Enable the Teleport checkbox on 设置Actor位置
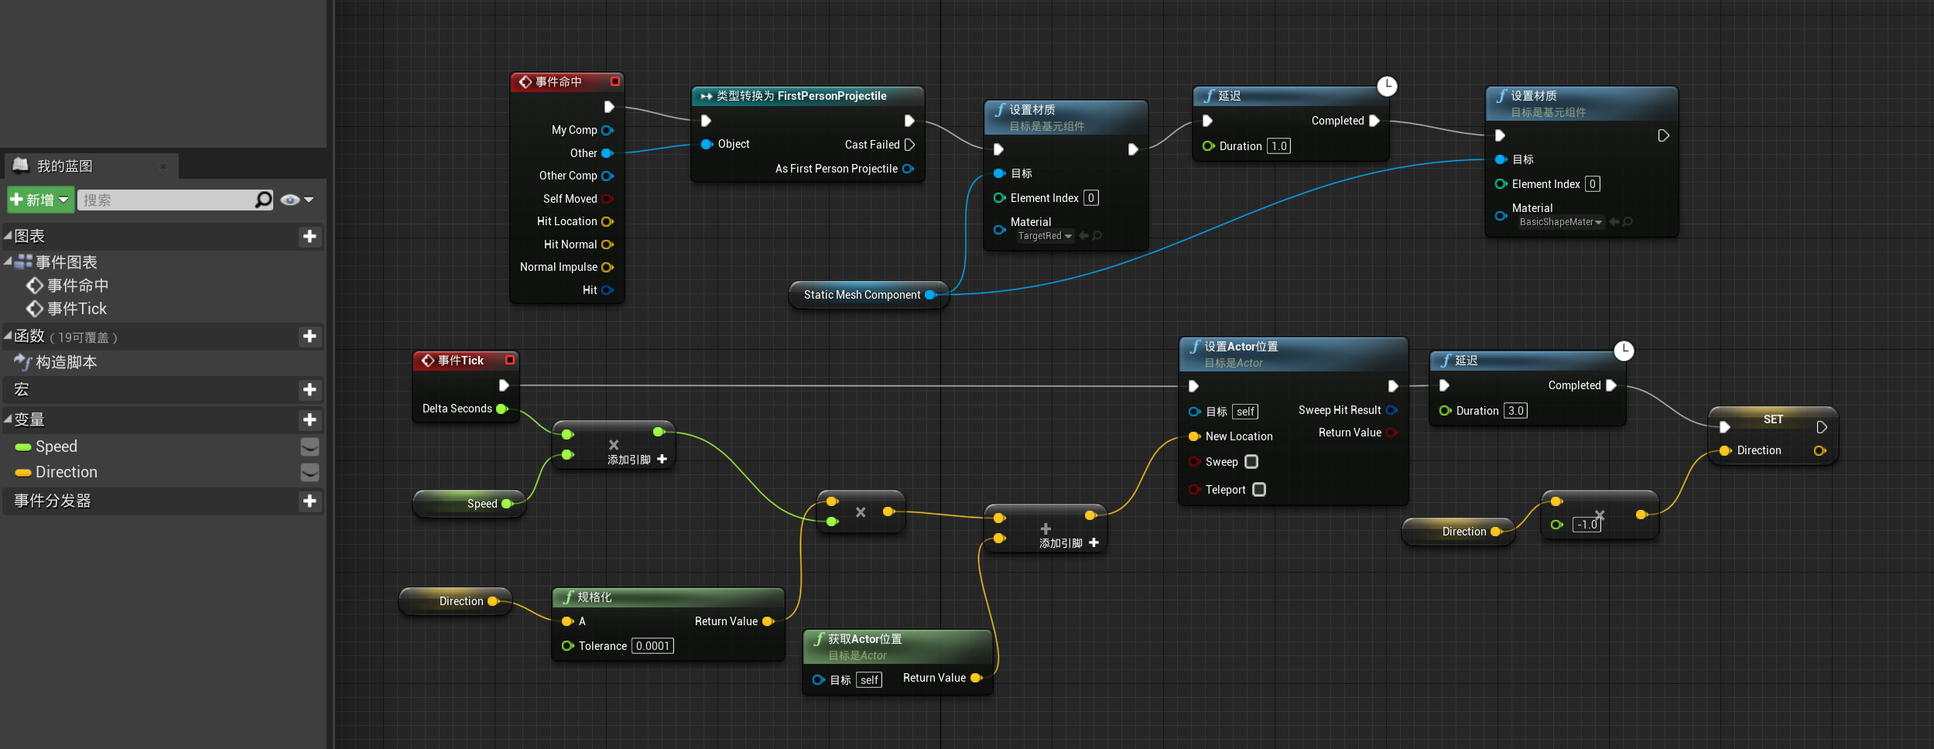The width and height of the screenshot is (1934, 749). (1260, 489)
